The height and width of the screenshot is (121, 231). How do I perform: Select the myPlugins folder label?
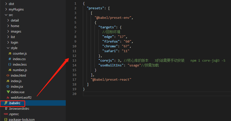pos(16,10)
